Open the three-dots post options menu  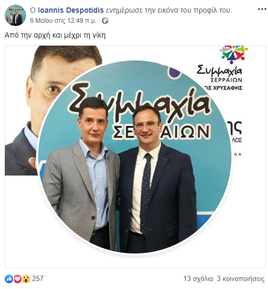[262, 9]
